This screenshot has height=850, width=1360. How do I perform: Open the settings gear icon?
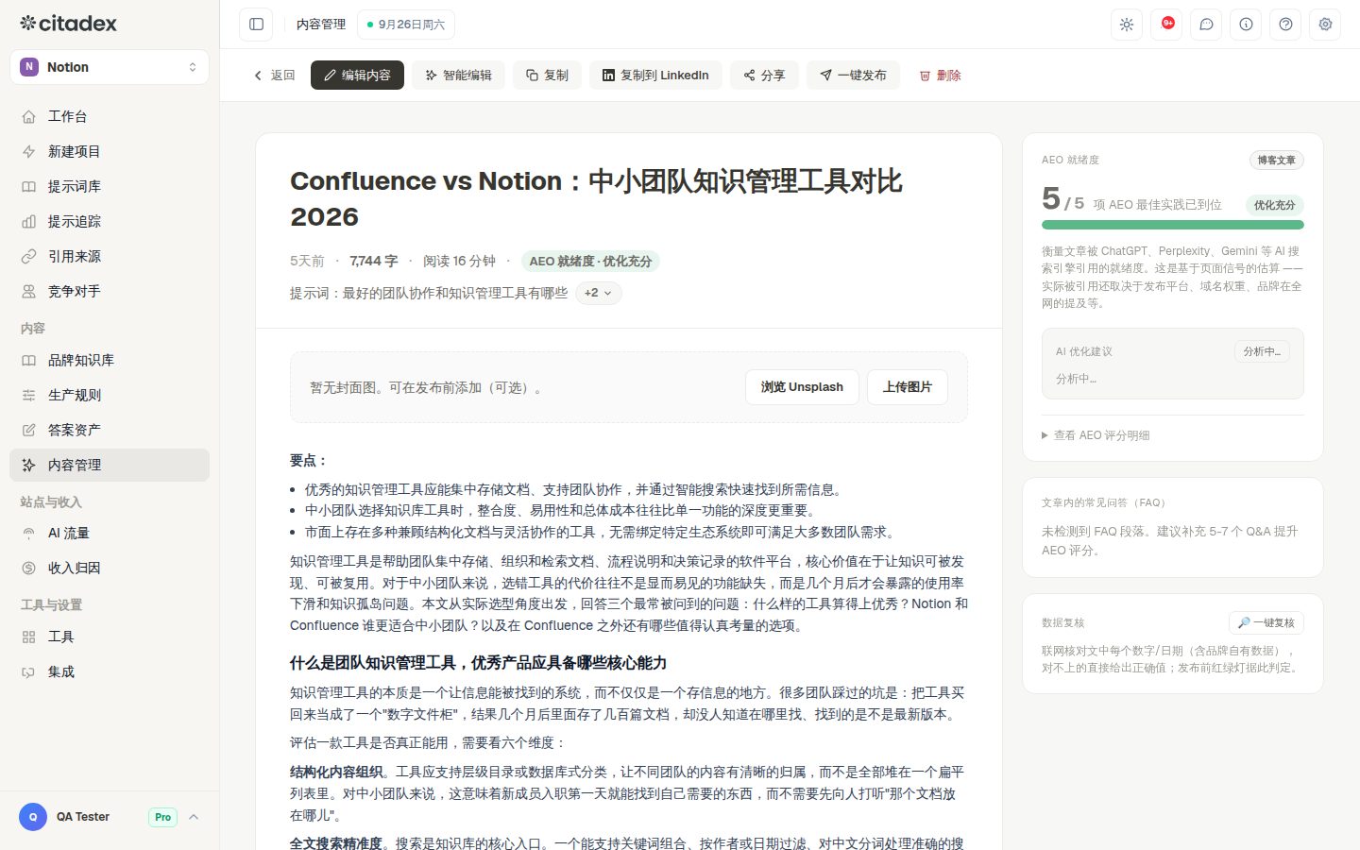pyautogui.click(x=1325, y=25)
